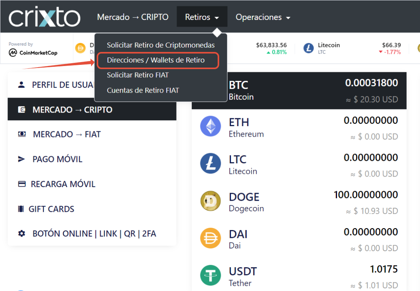Click the Ethereum coin icon
The height and width of the screenshot is (291, 420).
[211, 126]
